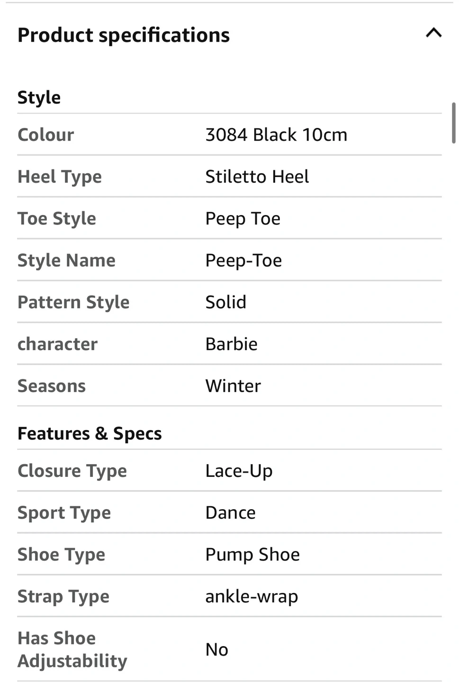This screenshot has width=459, height=682.
Task: Select the Colour row label
Action: (x=46, y=135)
